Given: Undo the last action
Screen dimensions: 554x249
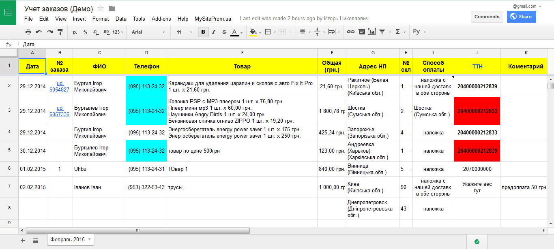Looking at the screenshot, I should click(x=39, y=32).
